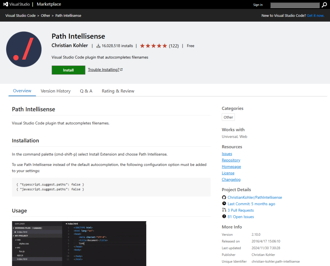This screenshot has width=330, height=266.
Task: Focus the Marketplace search field
Action: click(x=295, y=5)
